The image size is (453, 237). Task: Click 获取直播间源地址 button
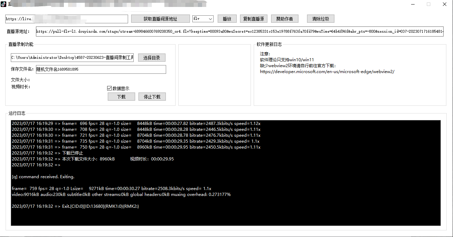coord(160,19)
